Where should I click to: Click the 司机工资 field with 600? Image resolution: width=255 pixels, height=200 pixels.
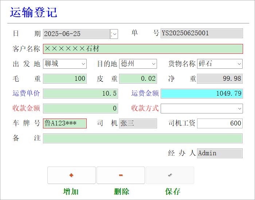[x=220, y=123]
